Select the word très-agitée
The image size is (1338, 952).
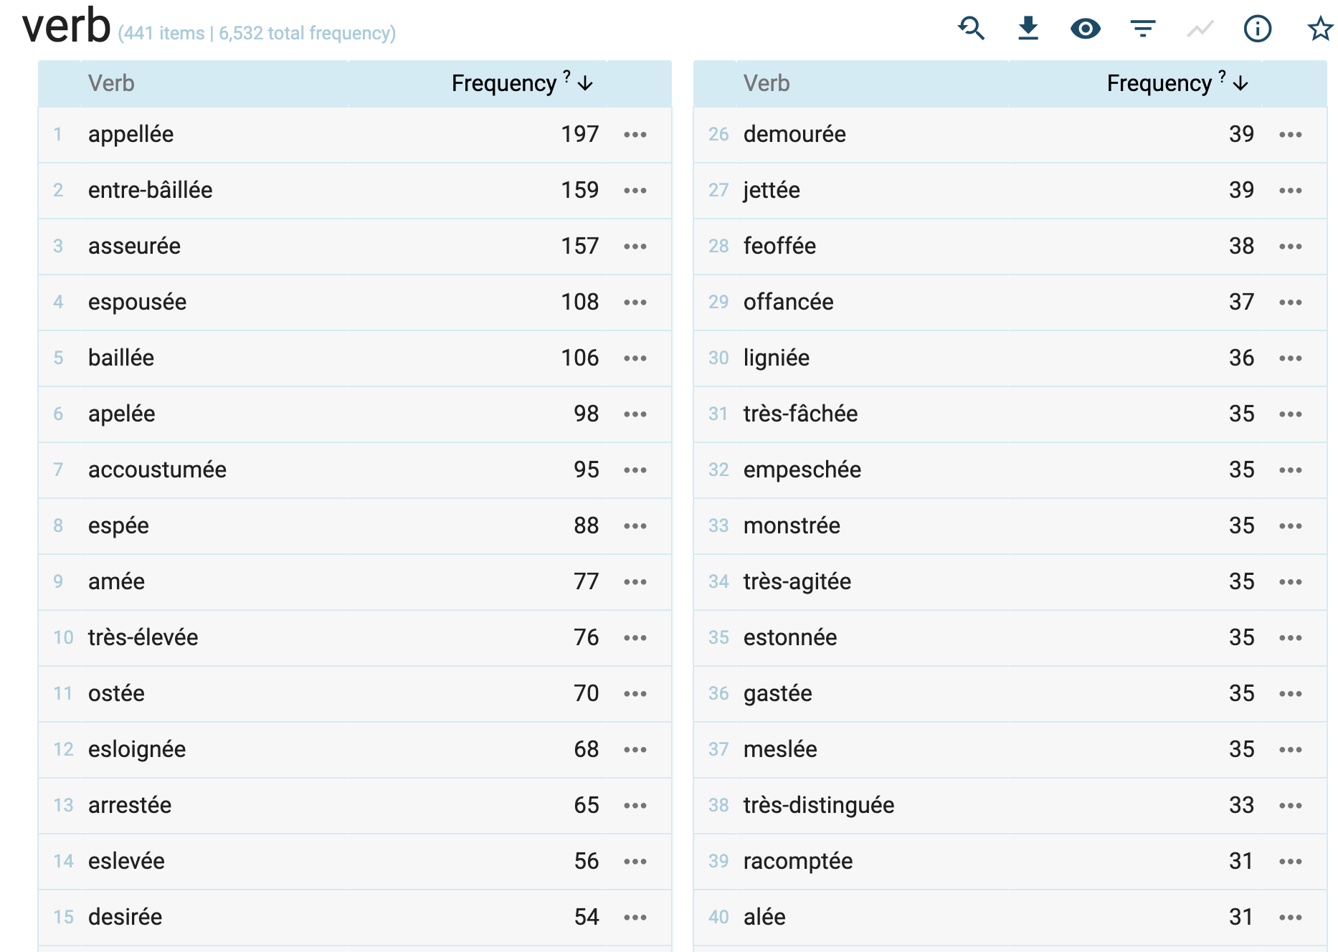pos(797,582)
